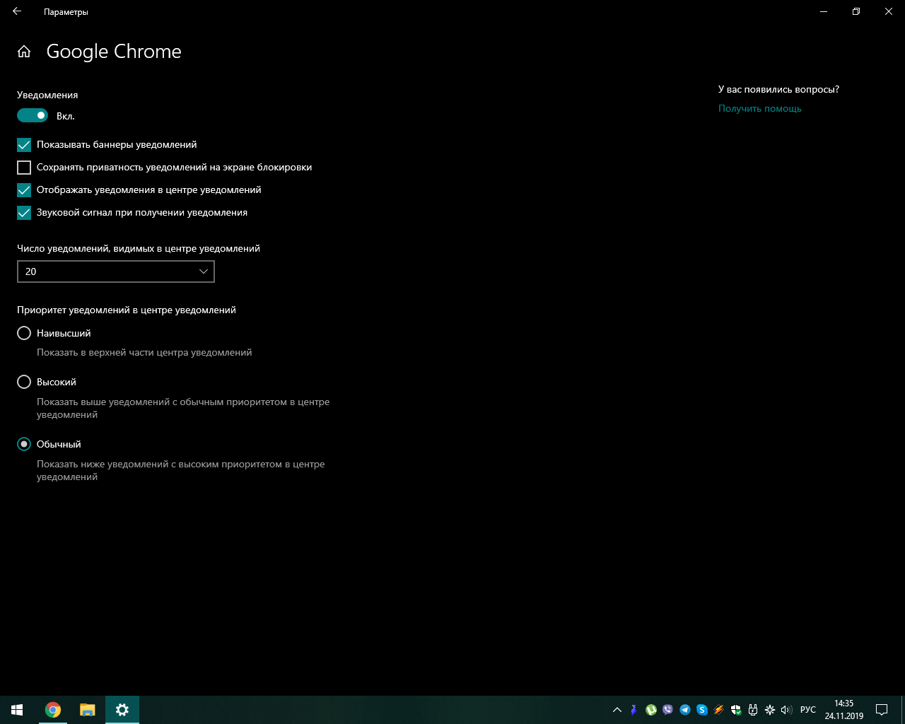Click the 'Приоритет уведомлений в центре уведомлений' heading

(127, 310)
